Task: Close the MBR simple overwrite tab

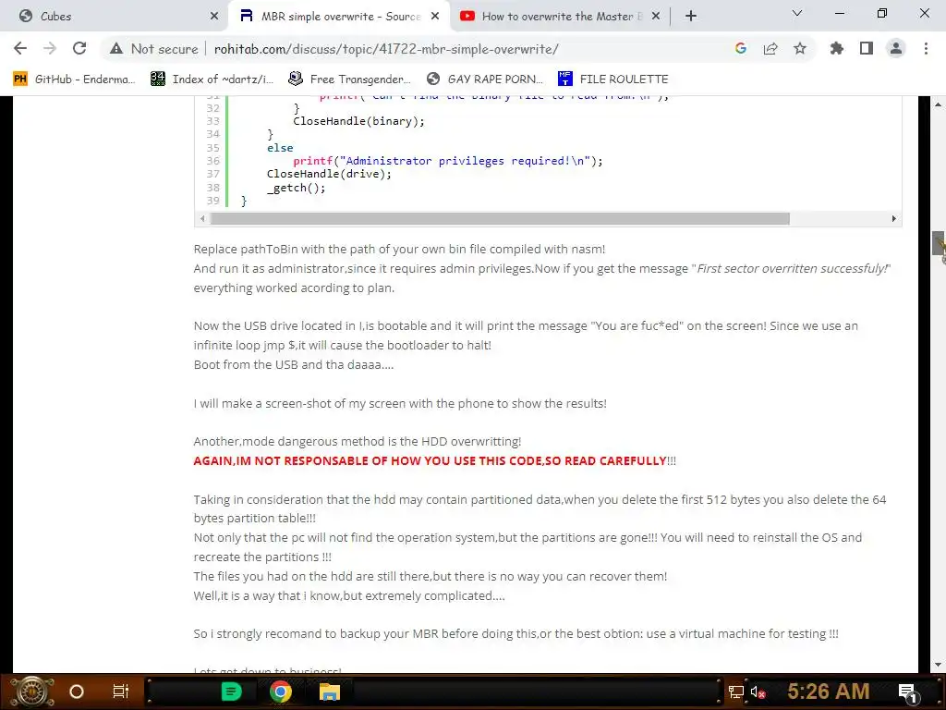Action: pyautogui.click(x=435, y=17)
